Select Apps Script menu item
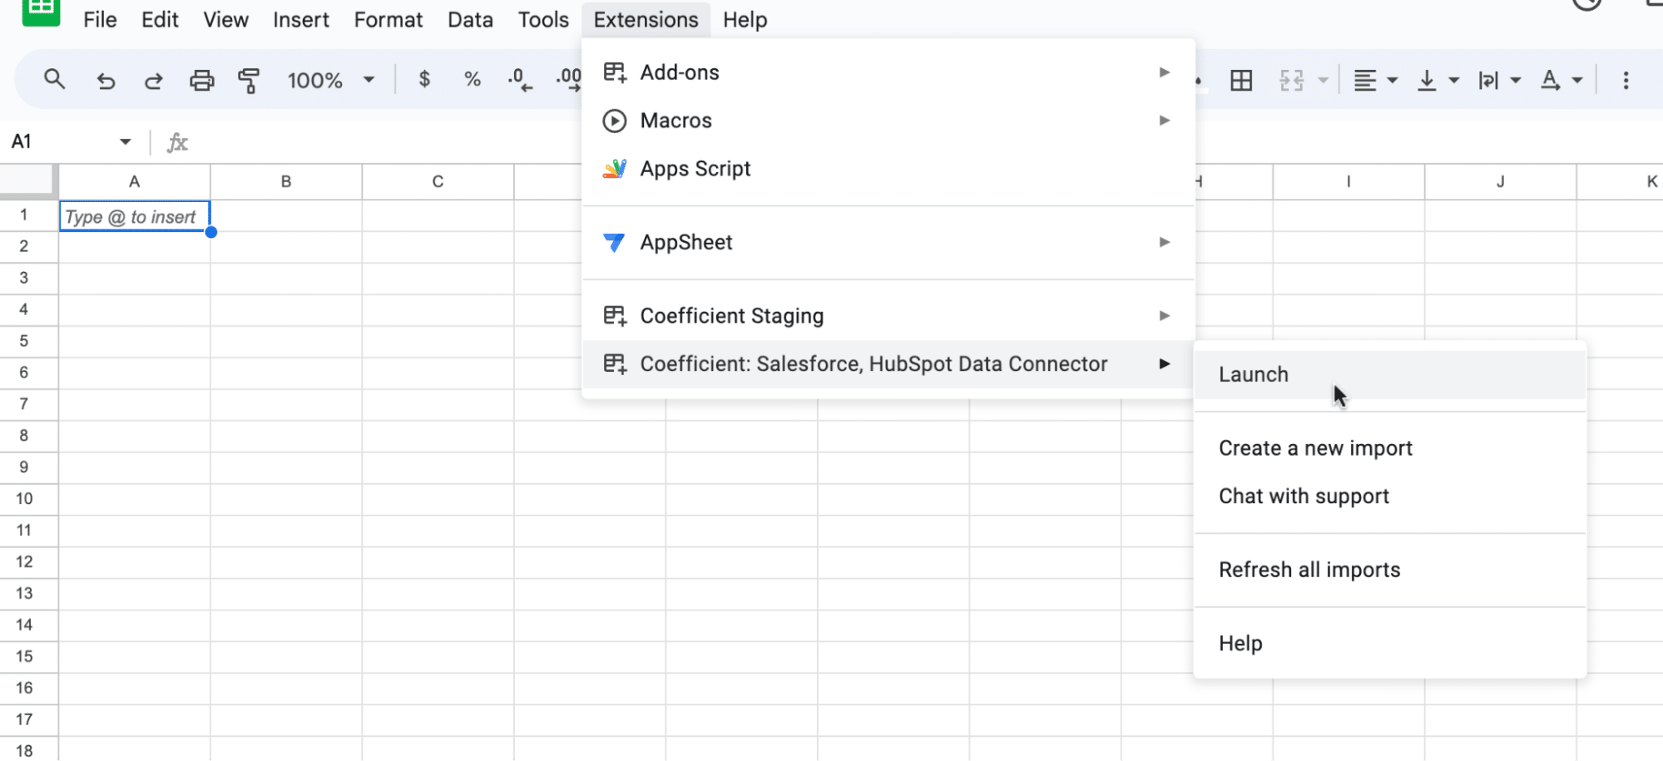The height and width of the screenshot is (761, 1663). (888, 169)
